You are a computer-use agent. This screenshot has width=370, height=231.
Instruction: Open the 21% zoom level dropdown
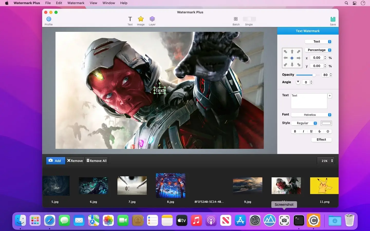click(326, 161)
